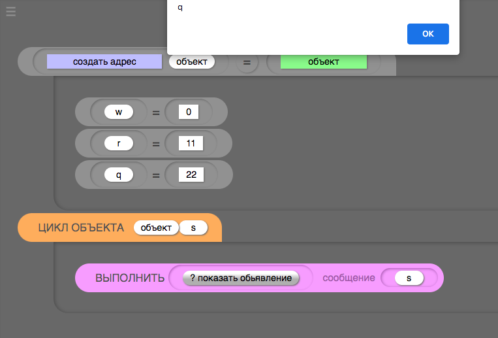Click the '? показать обьявление' function button
Image resolution: width=498 pixels, height=338 pixels.
coord(241,278)
